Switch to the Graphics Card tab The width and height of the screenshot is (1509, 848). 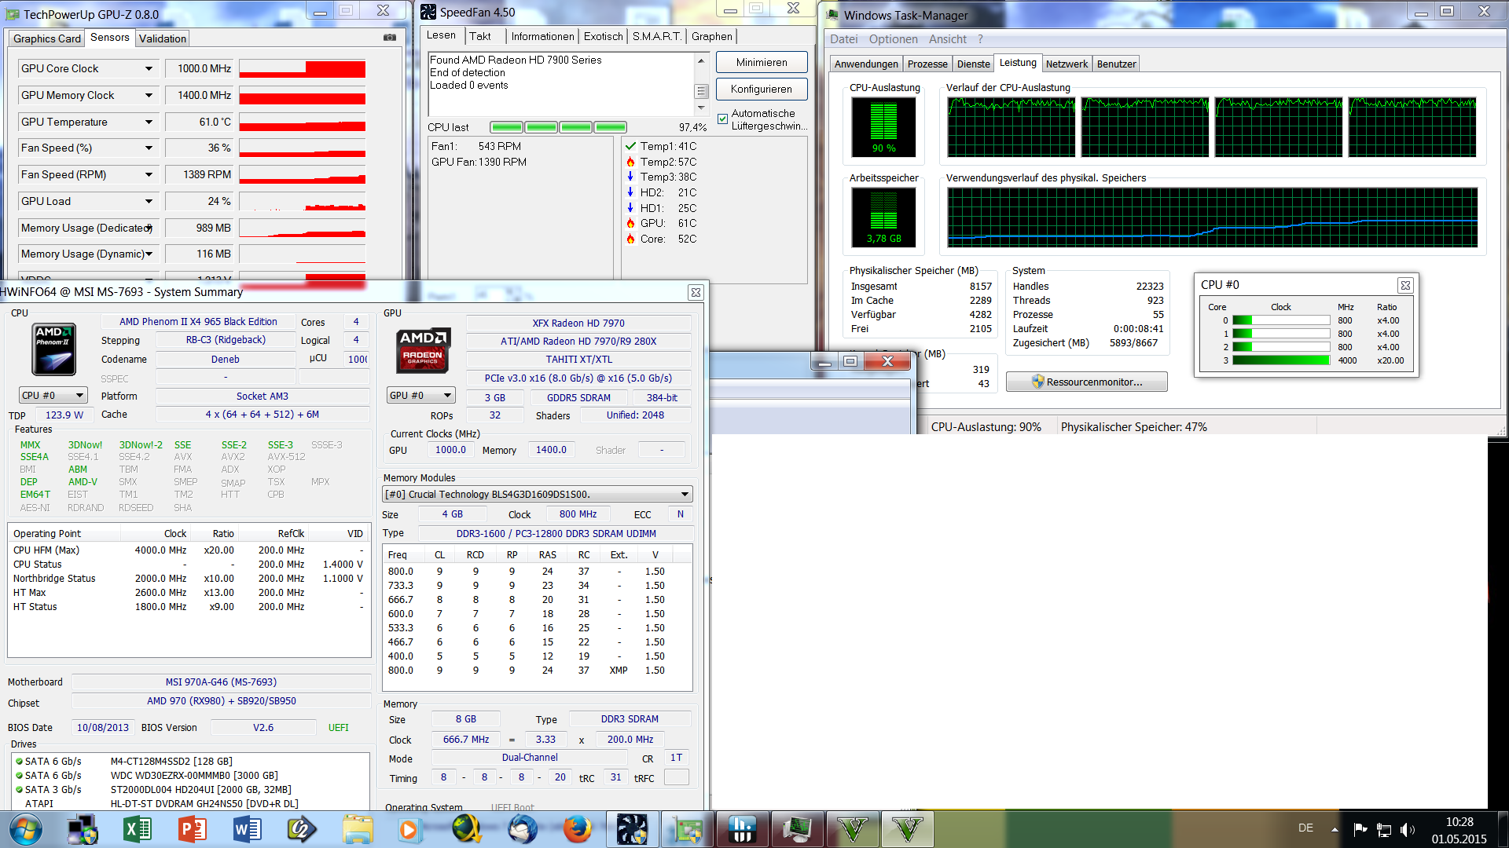pyautogui.click(x=47, y=38)
